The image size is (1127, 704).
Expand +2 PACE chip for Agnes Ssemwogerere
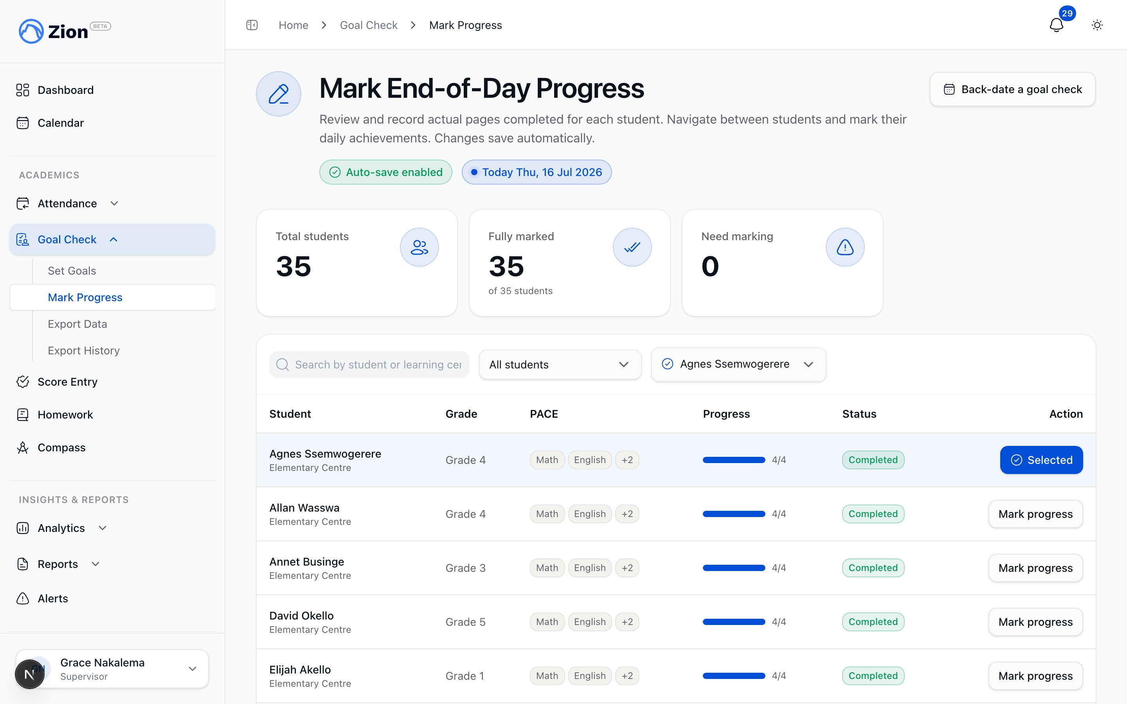coord(627,460)
